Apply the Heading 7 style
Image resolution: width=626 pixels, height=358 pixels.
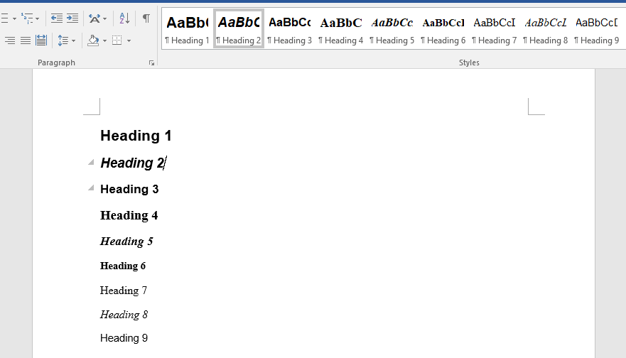pos(494,28)
